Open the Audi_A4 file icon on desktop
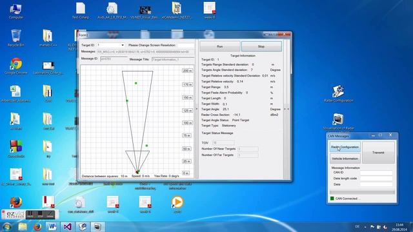Viewport: 413px width, 232px height. 112,10
